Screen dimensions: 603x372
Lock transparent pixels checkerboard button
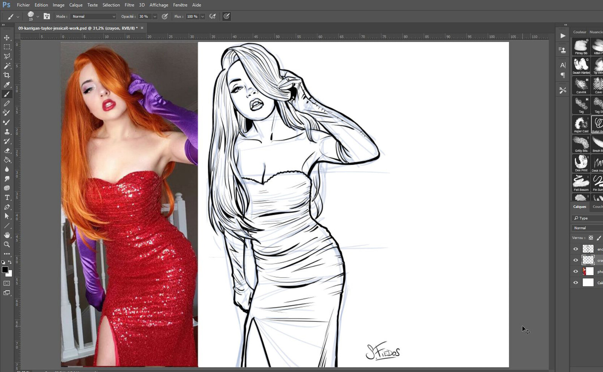(591, 238)
